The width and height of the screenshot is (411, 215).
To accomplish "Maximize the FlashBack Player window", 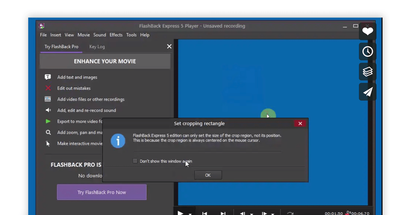I will [356, 26].
